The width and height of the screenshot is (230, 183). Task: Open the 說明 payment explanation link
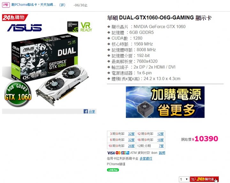click(162, 153)
